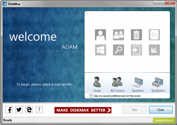
Task: Open the Twitter bird icon
Action: 19,110
